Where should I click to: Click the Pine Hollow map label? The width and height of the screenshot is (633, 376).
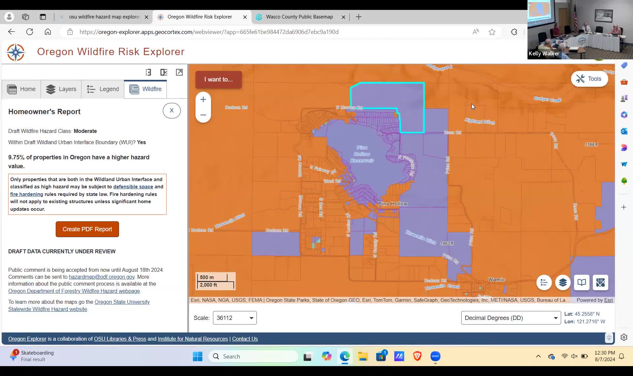pos(393,204)
